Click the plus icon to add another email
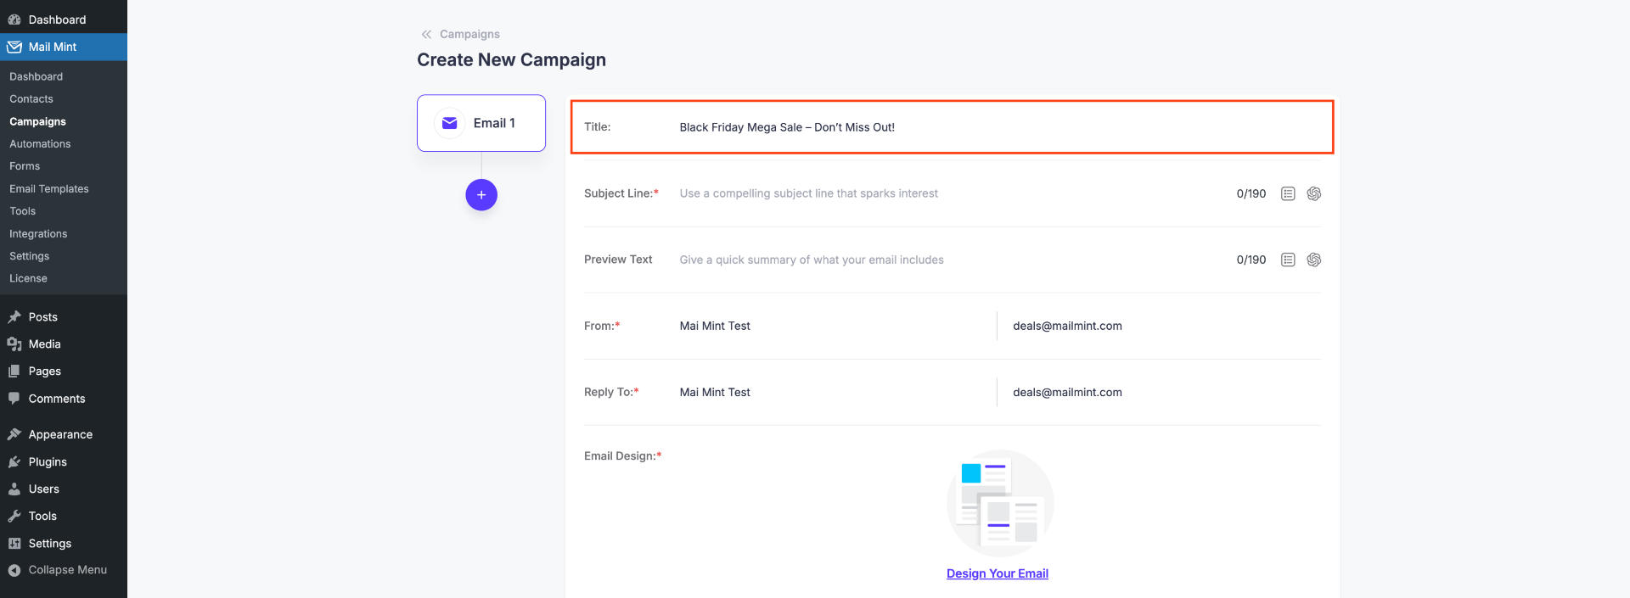1630x598 pixels. pyautogui.click(x=481, y=194)
